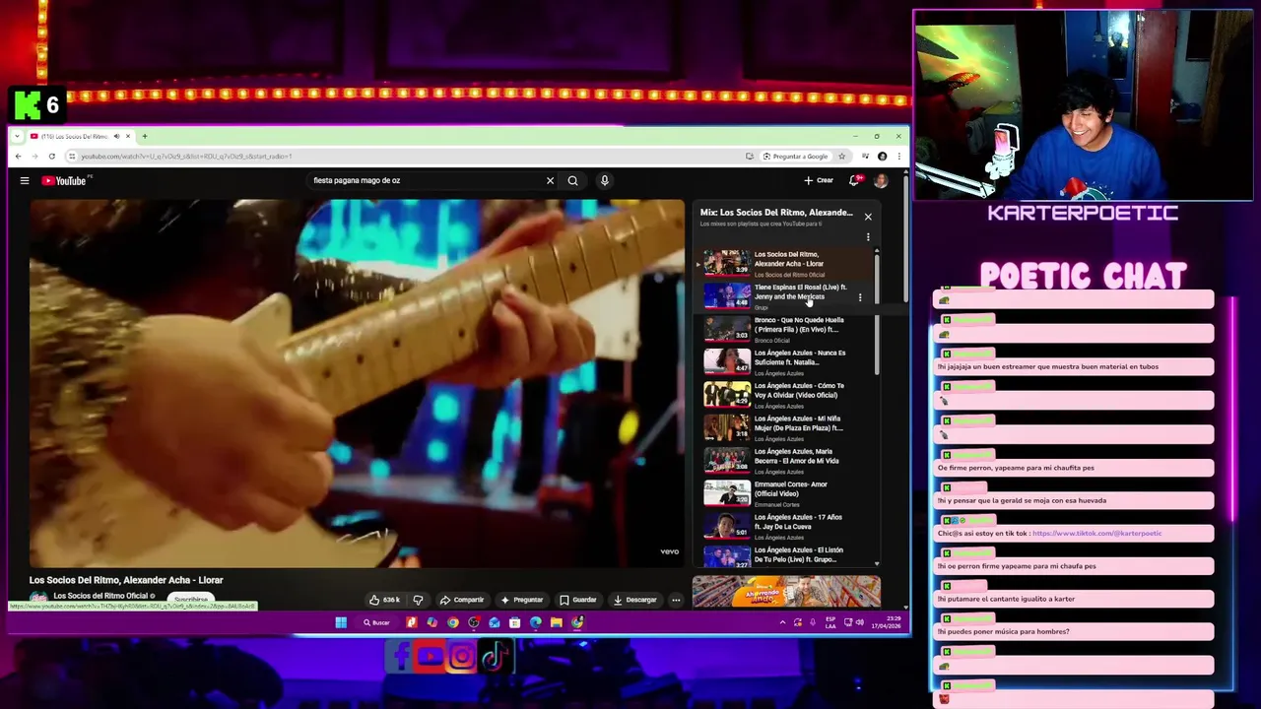The image size is (1261, 709).
Task: Open Microsoft Store from the taskbar
Action: tap(515, 622)
